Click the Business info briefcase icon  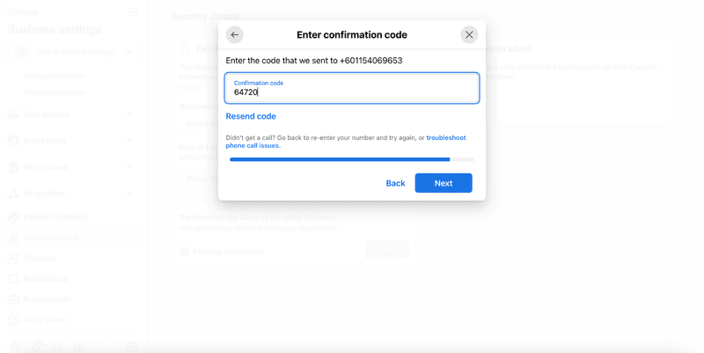[x=13, y=299]
